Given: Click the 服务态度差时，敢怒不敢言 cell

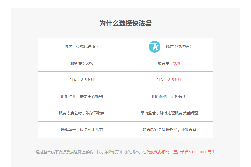Looking at the screenshot, I should (82, 113).
